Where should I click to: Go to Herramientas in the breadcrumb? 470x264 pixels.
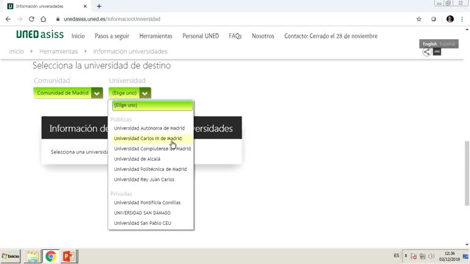(x=59, y=51)
